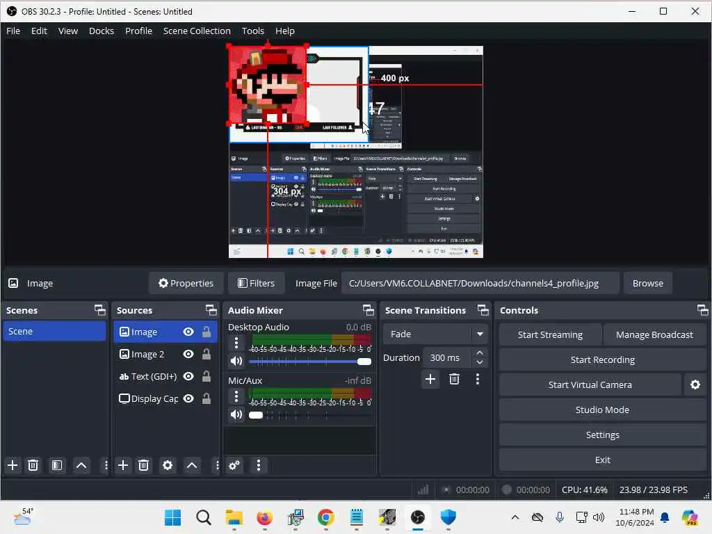Open Windows Search in the taskbar
712x534 pixels.
[x=204, y=517]
